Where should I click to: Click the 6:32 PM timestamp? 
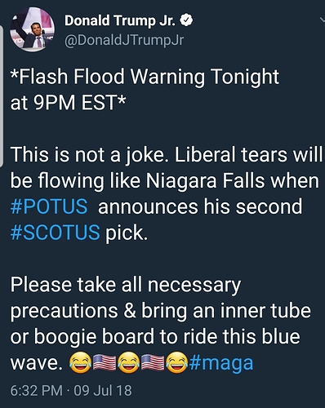pyautogui.click(x=37, y=390)
